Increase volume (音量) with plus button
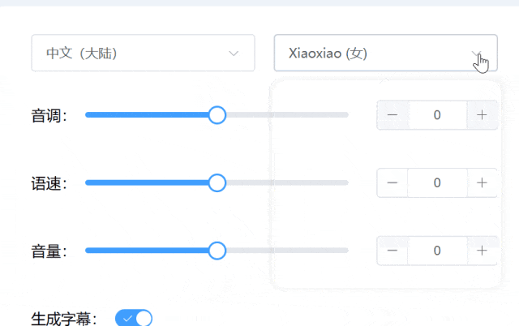 pos(482,251)
